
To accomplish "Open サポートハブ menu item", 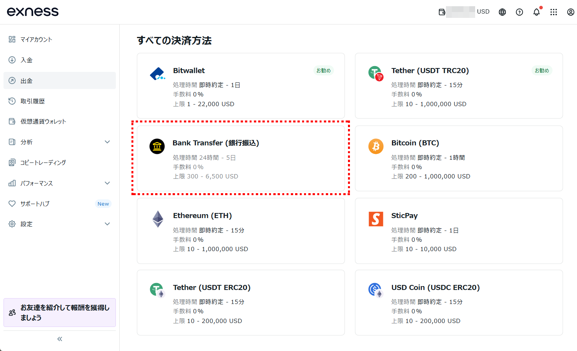I will 59,204.
